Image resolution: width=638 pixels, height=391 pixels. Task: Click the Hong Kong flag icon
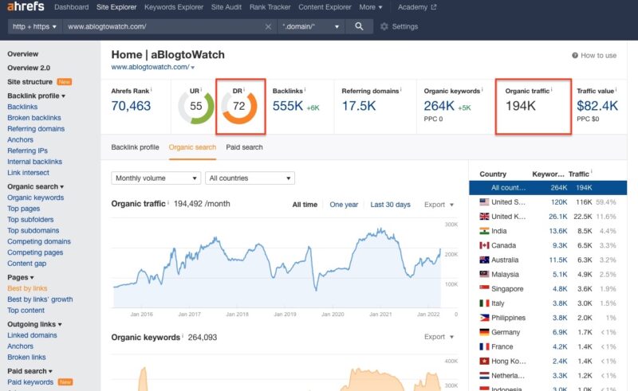tap(484, 361)
